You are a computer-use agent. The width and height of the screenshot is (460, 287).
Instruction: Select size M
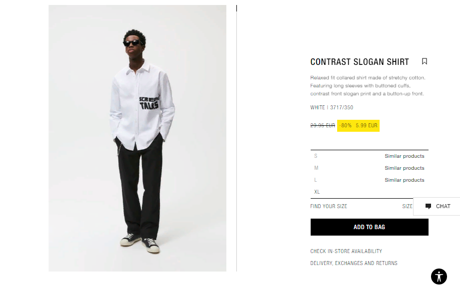(316, 168)
